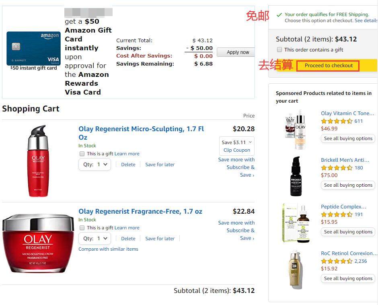The image size is (378, 305).
Task: Click See details for free shipping
Action: click(x=366, y=21)
